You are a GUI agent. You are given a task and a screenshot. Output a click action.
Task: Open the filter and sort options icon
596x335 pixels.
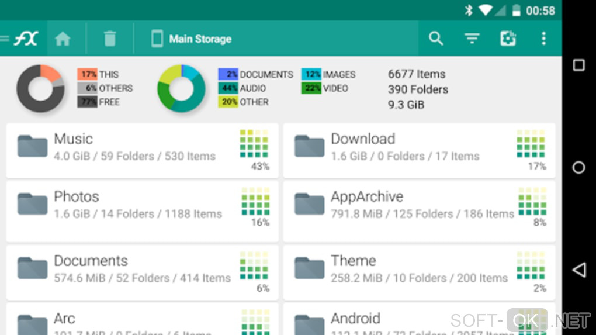472,39
